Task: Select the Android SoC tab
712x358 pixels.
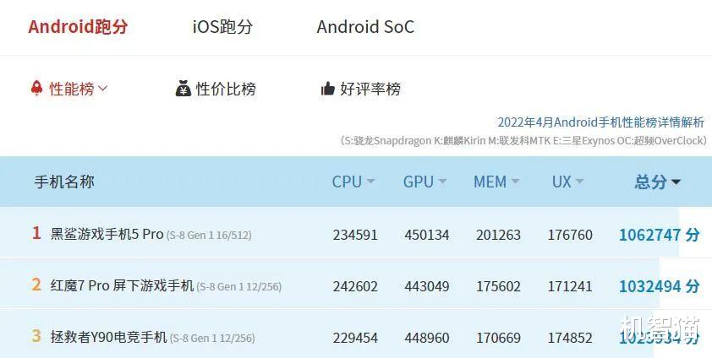Action: tap(365, 27)
